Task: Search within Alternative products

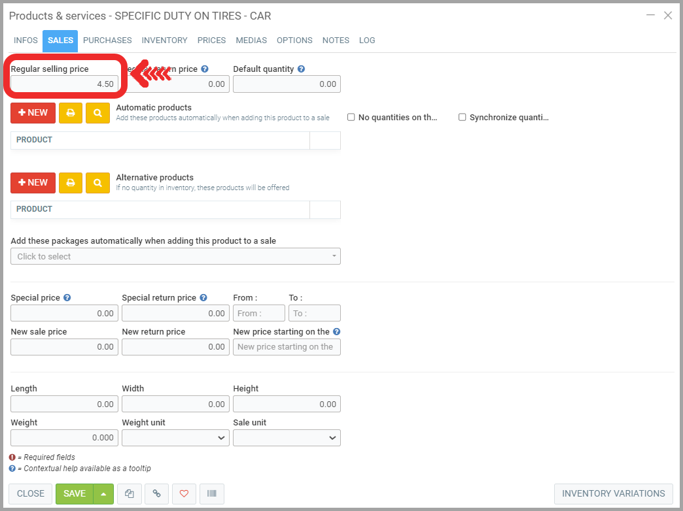Action: pos(97,183)
